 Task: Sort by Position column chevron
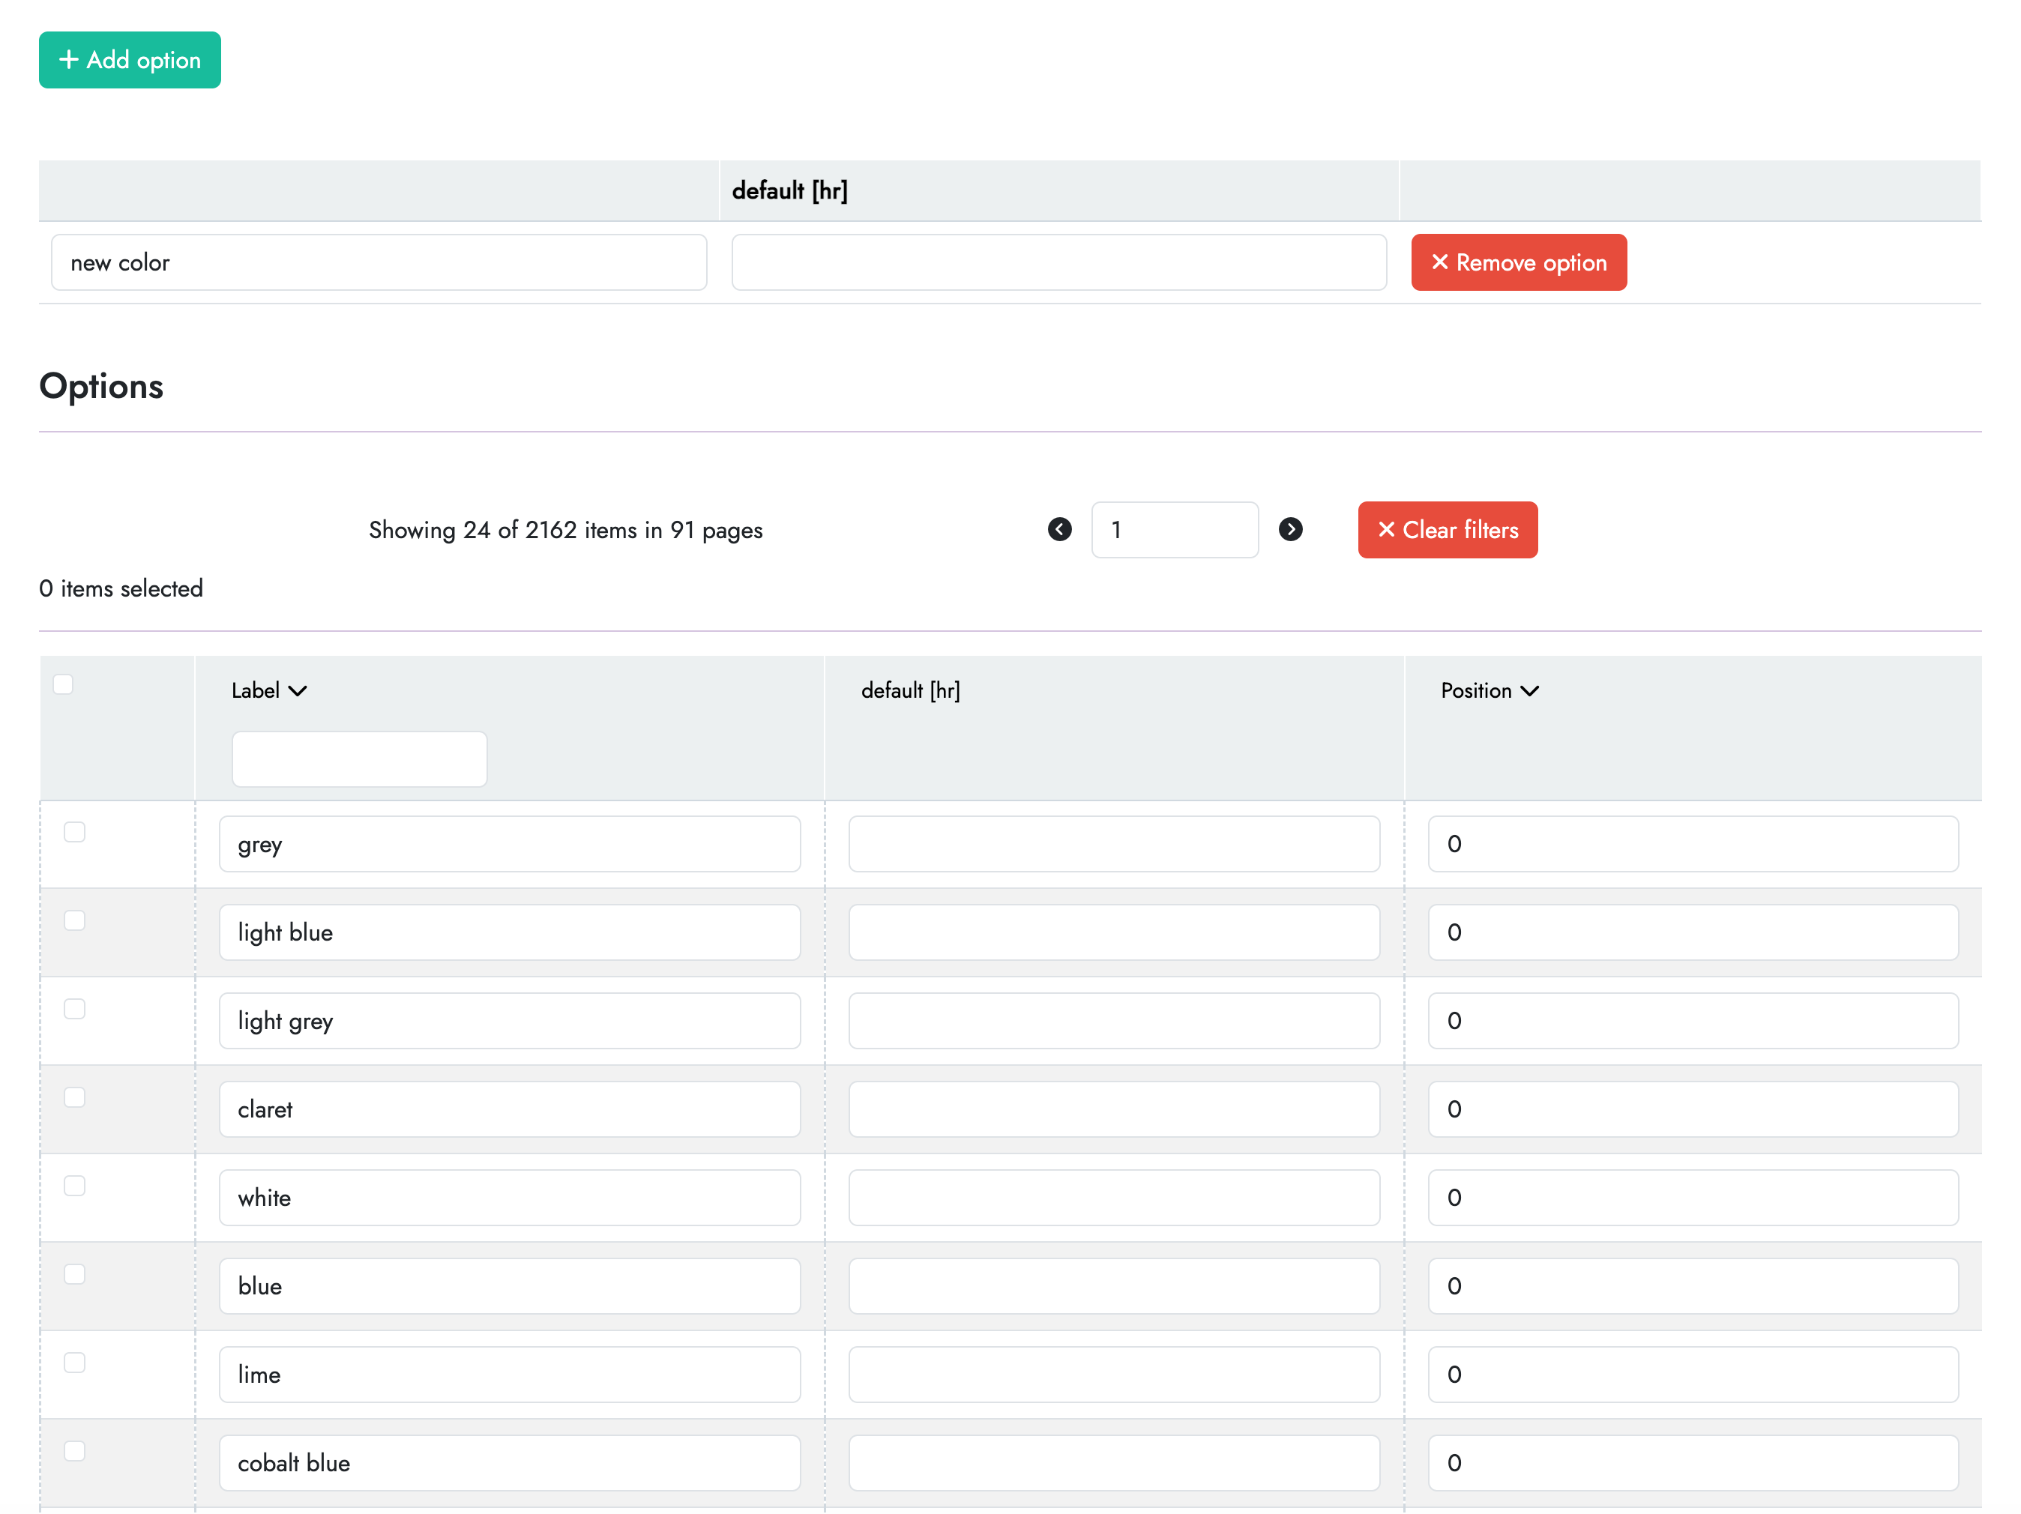point(1529,691)
